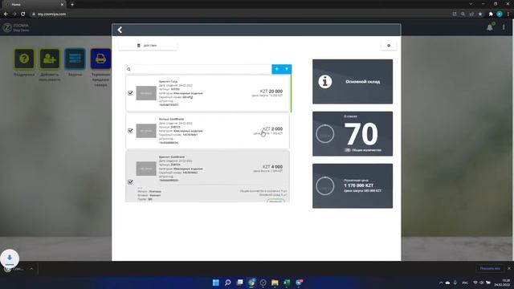Open the Windows Start menu
This screenshot has width=514, height=289.
pos(216,283)
